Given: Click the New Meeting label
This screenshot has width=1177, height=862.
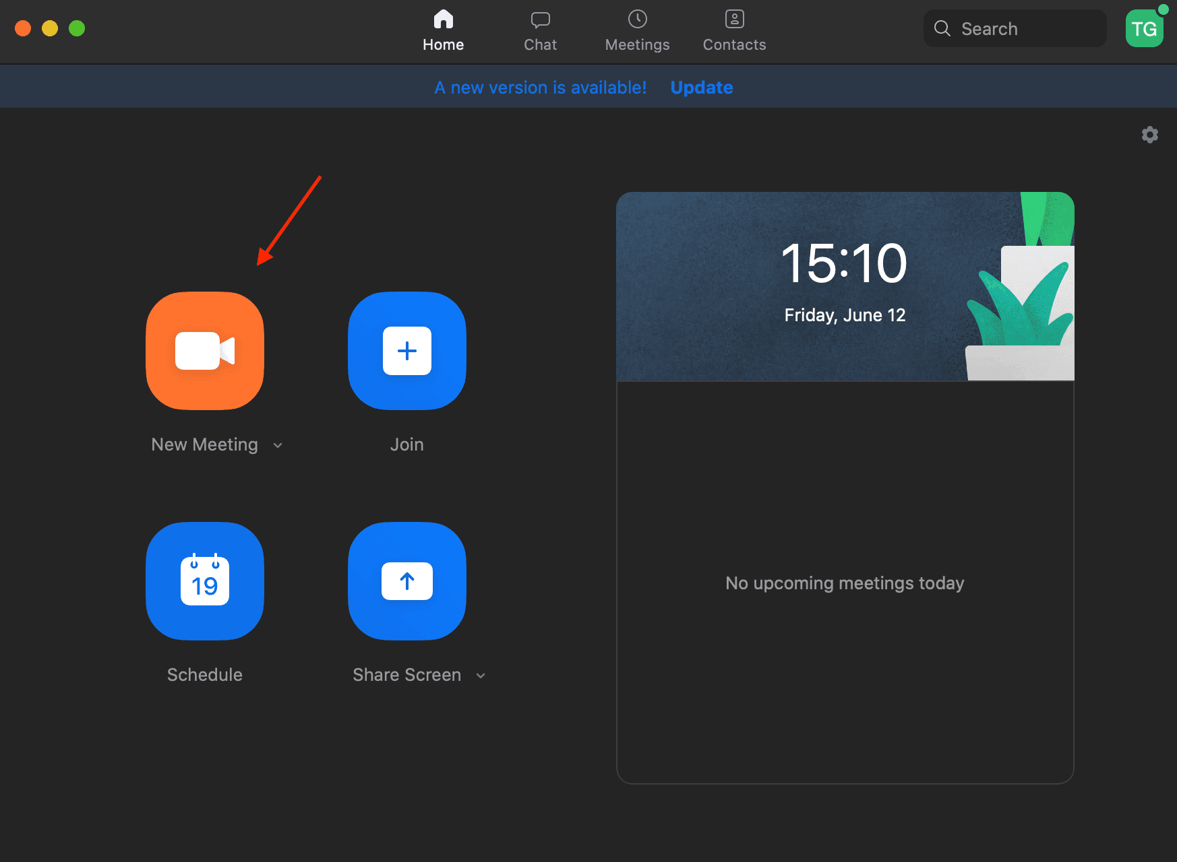Looking at the screenshot, I should [x=205, y=444].
